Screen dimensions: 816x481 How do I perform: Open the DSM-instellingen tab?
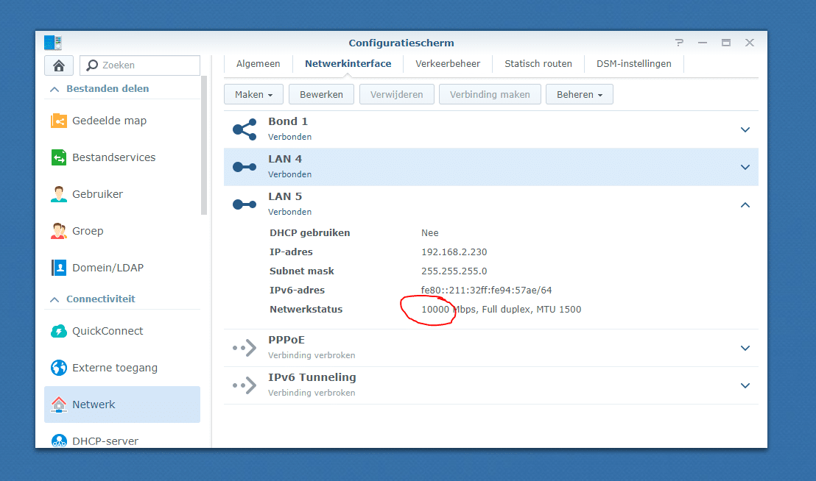pos(634,64)
